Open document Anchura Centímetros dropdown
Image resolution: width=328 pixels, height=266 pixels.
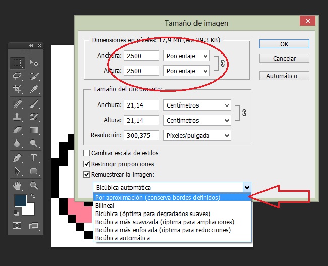click(x=198, y=105)
